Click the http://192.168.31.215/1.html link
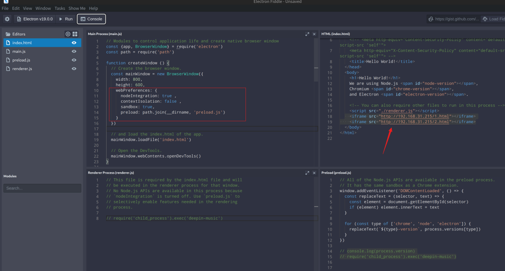Image resolution: width=505 pixels, height=271 pixels. [415, 116]
